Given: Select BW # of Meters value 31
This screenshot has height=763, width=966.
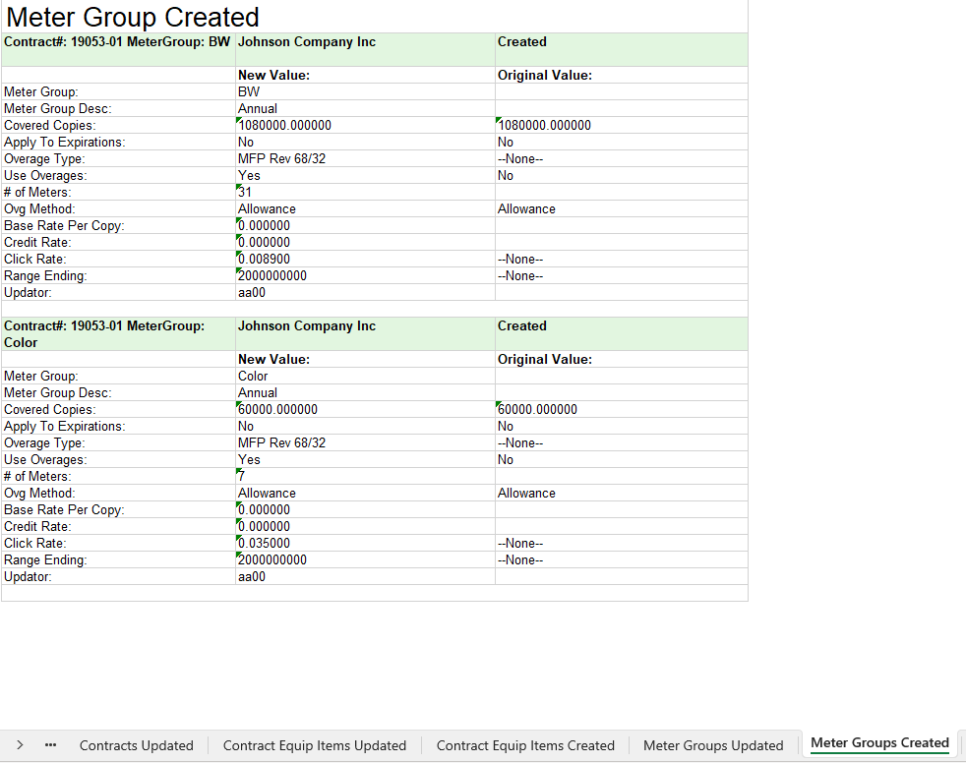Looking at the screenshot, I should pos(365,192).
